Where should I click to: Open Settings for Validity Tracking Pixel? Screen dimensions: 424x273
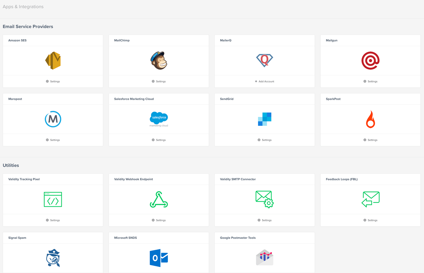click(53, 220)
